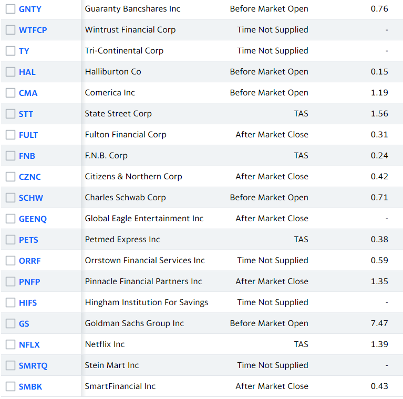The image size is (403, 399).
Task: Check the FULT checkbox
Action: pyautogui.click(x=11, y=135)
